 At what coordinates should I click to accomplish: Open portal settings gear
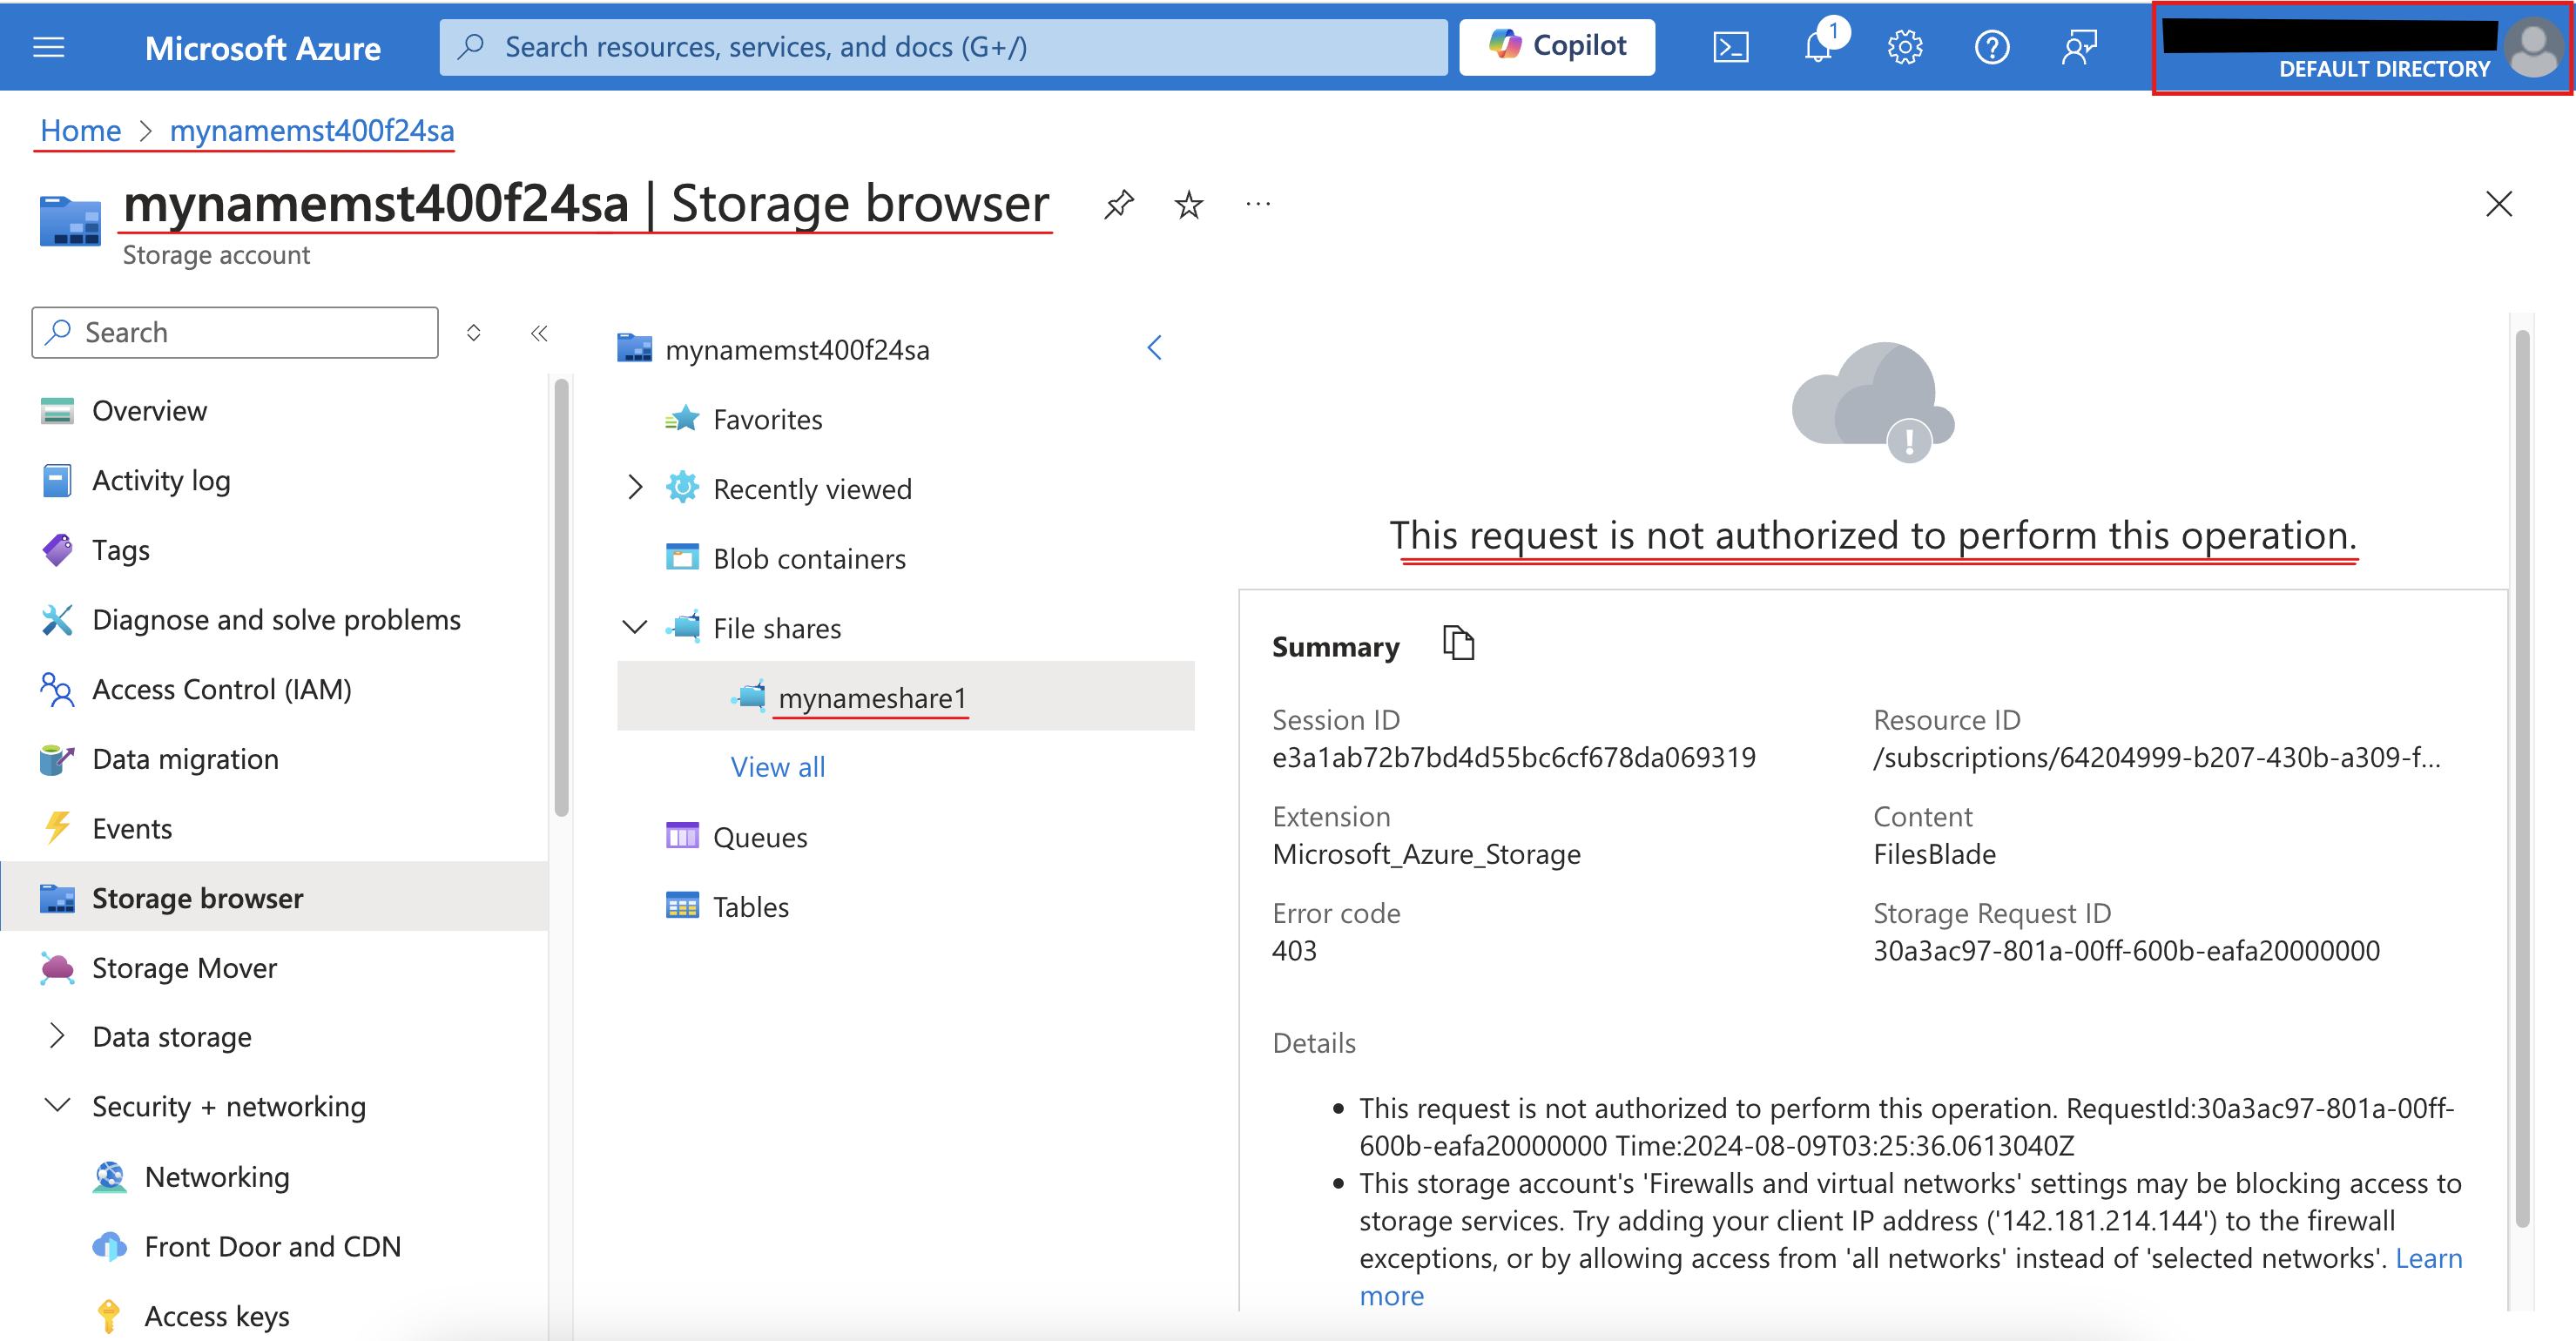coord(1905,47)
